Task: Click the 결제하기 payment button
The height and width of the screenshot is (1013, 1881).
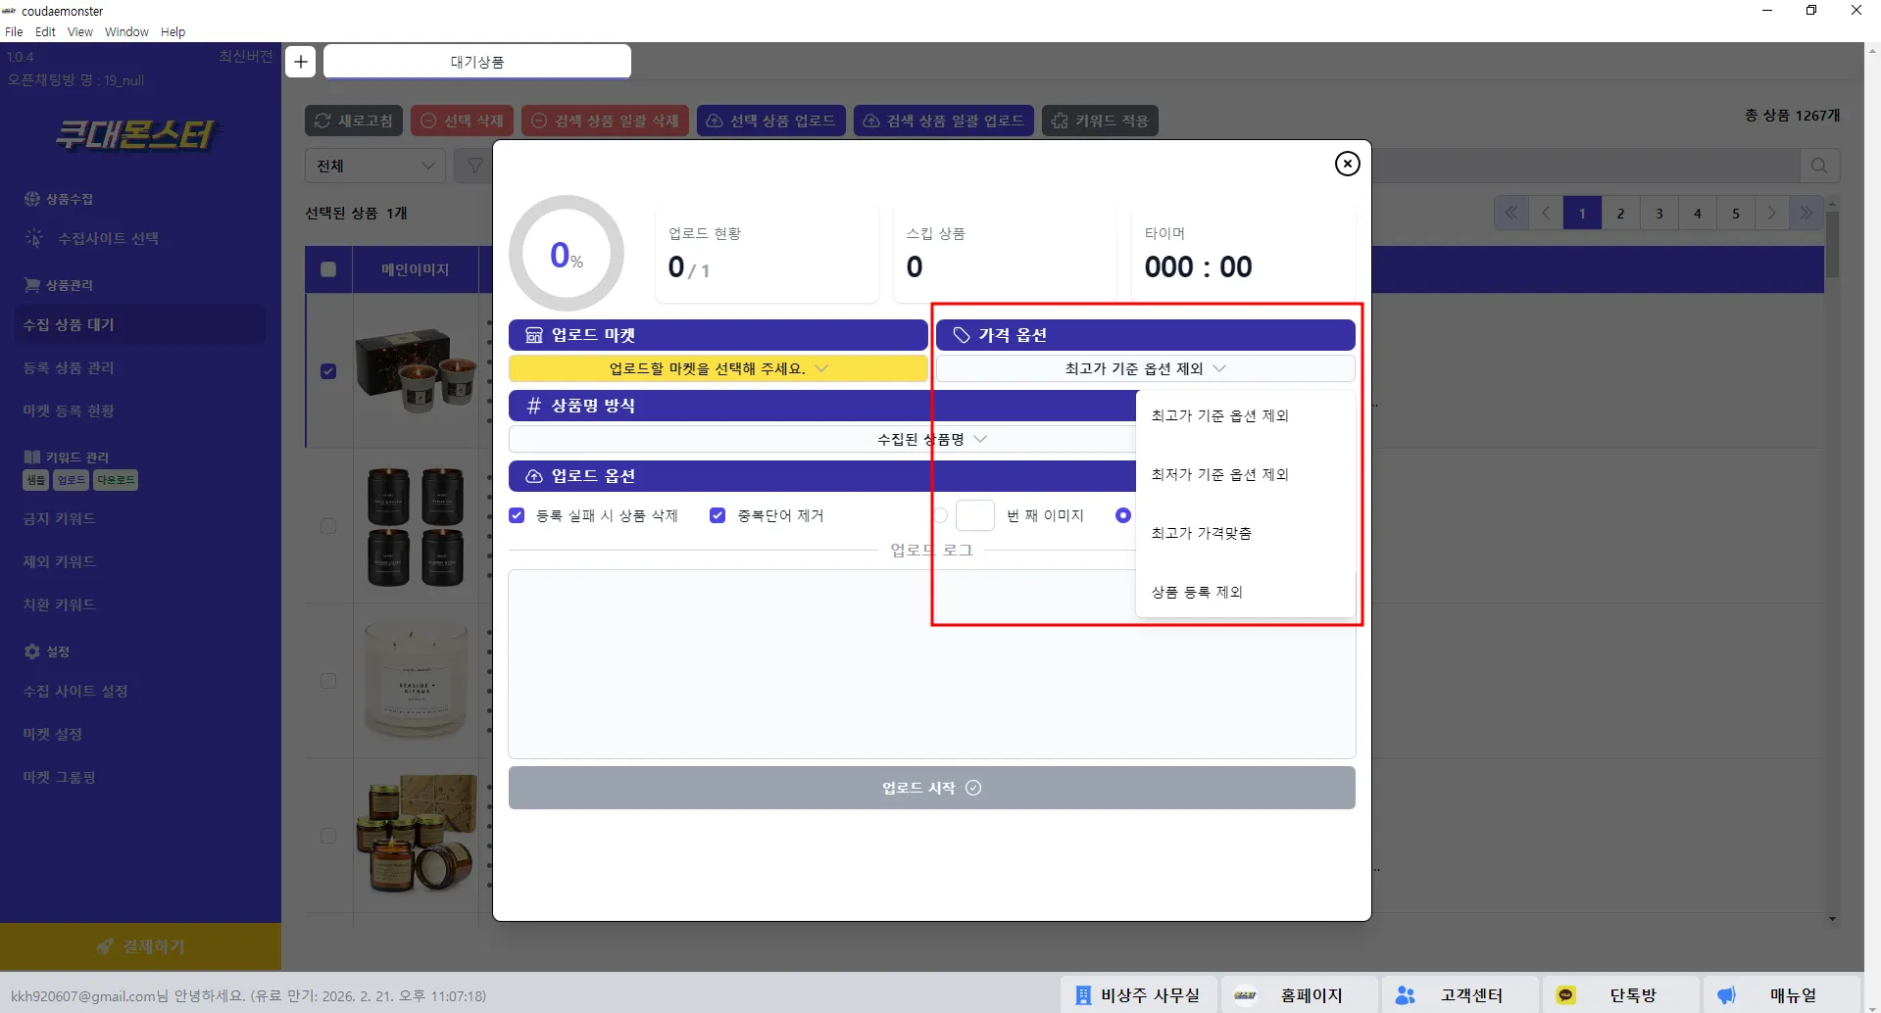Action: (x=140, y=946)
